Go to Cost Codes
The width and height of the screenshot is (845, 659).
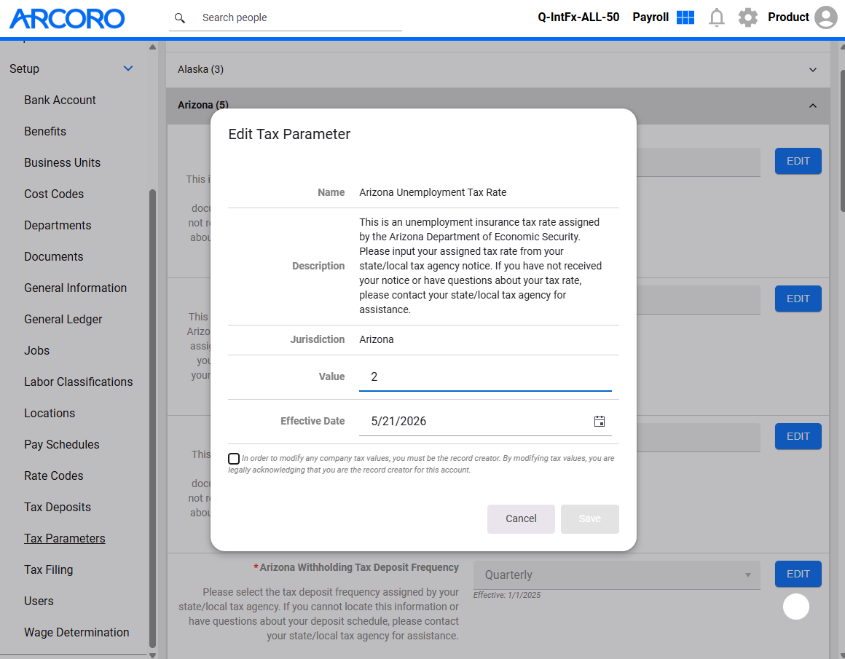(54, 194)
